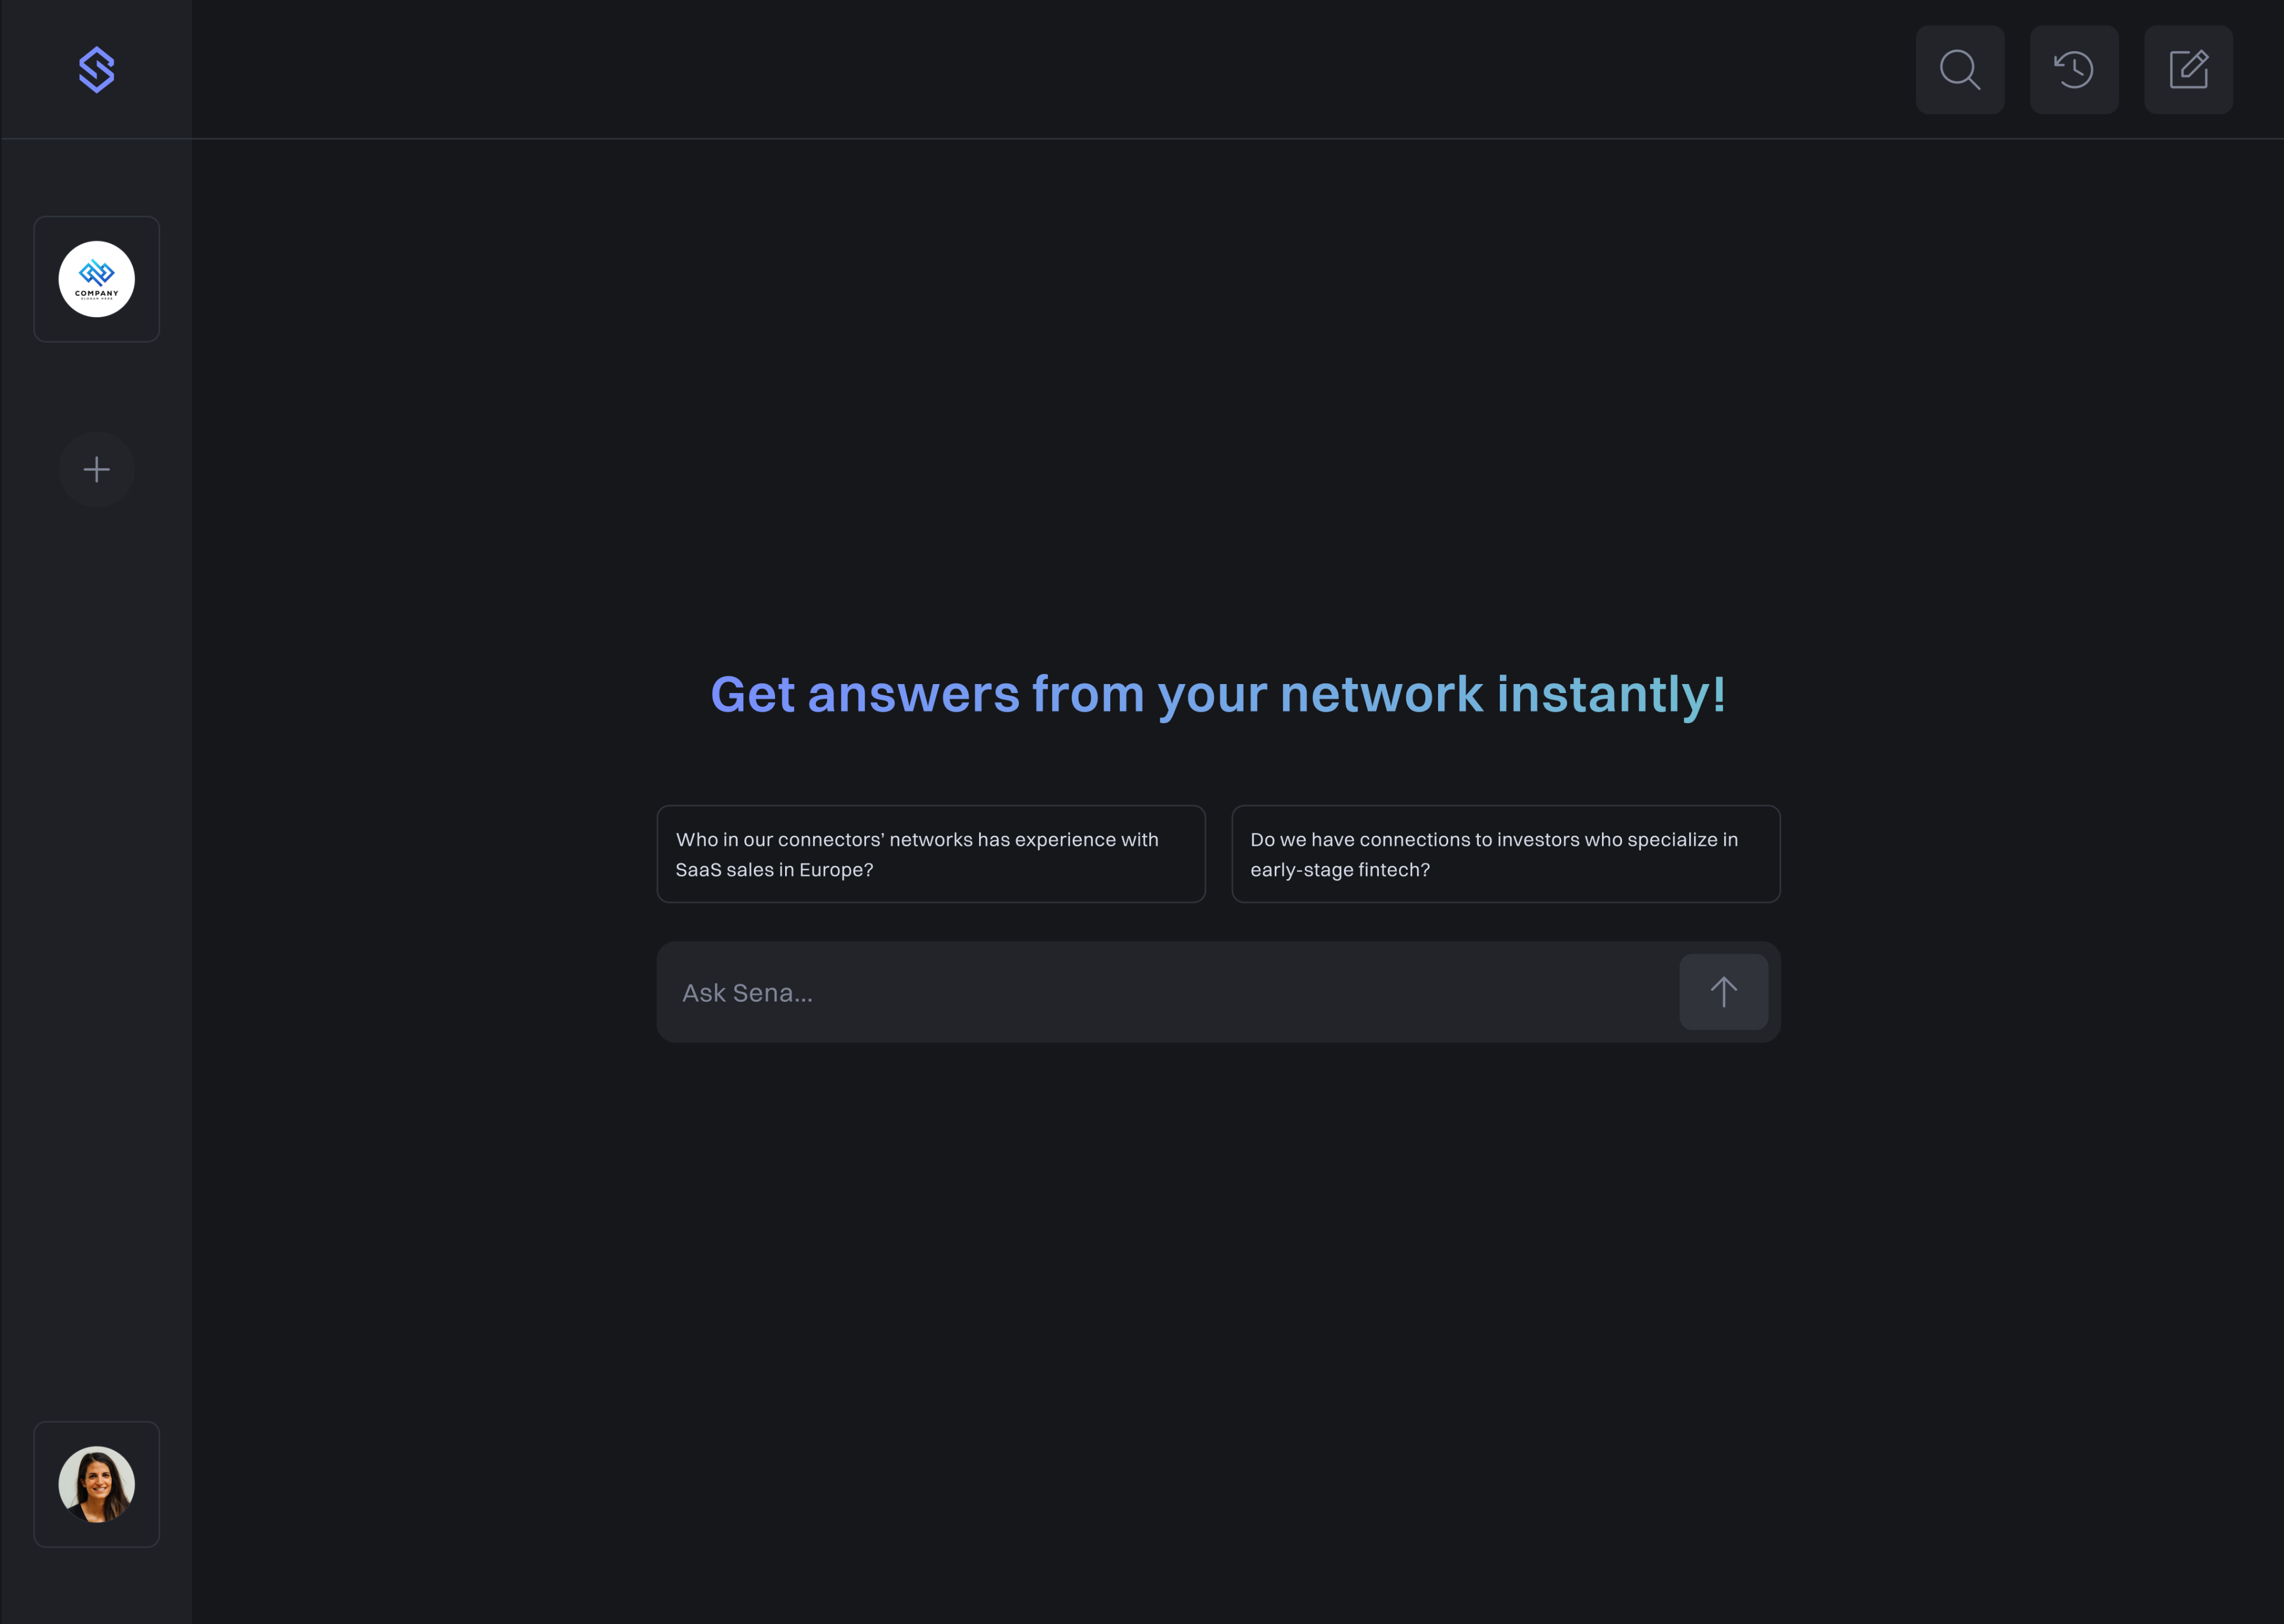Image resolution: width=2284 pixels, height=1624 pixels.
Task: Add a new workspace with the plus icon
Action: [x=96, y=469]
